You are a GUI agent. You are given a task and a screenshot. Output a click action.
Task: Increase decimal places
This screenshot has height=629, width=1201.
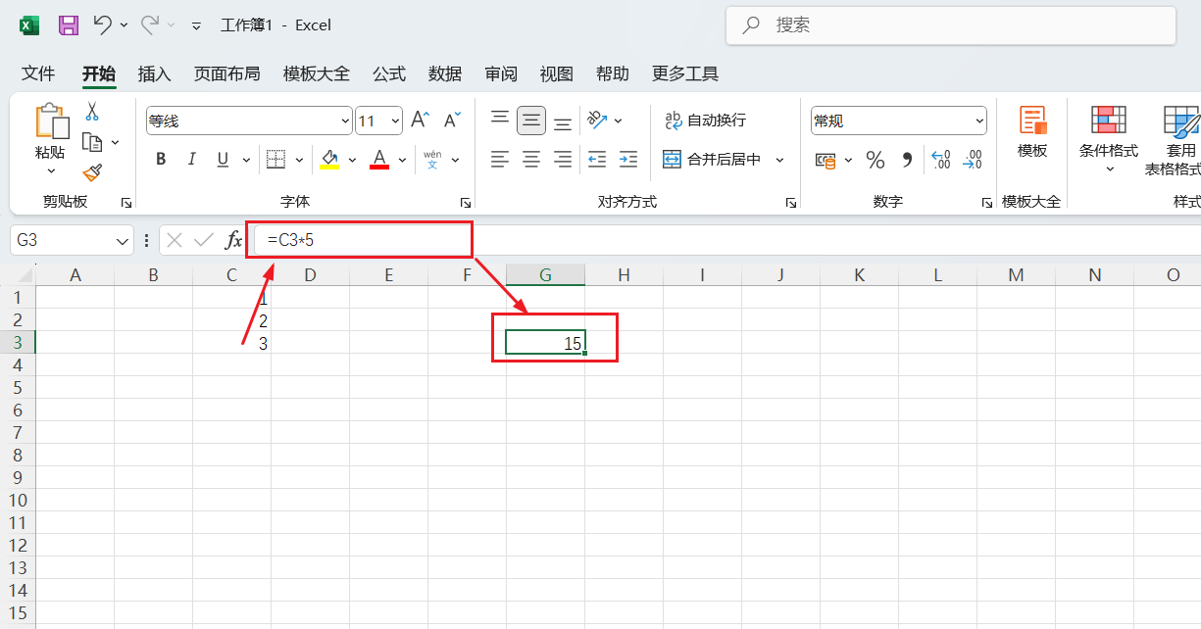tap(941, 160)
